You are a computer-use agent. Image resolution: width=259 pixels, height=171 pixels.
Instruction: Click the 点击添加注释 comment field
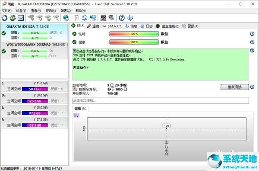coord(161,100)
